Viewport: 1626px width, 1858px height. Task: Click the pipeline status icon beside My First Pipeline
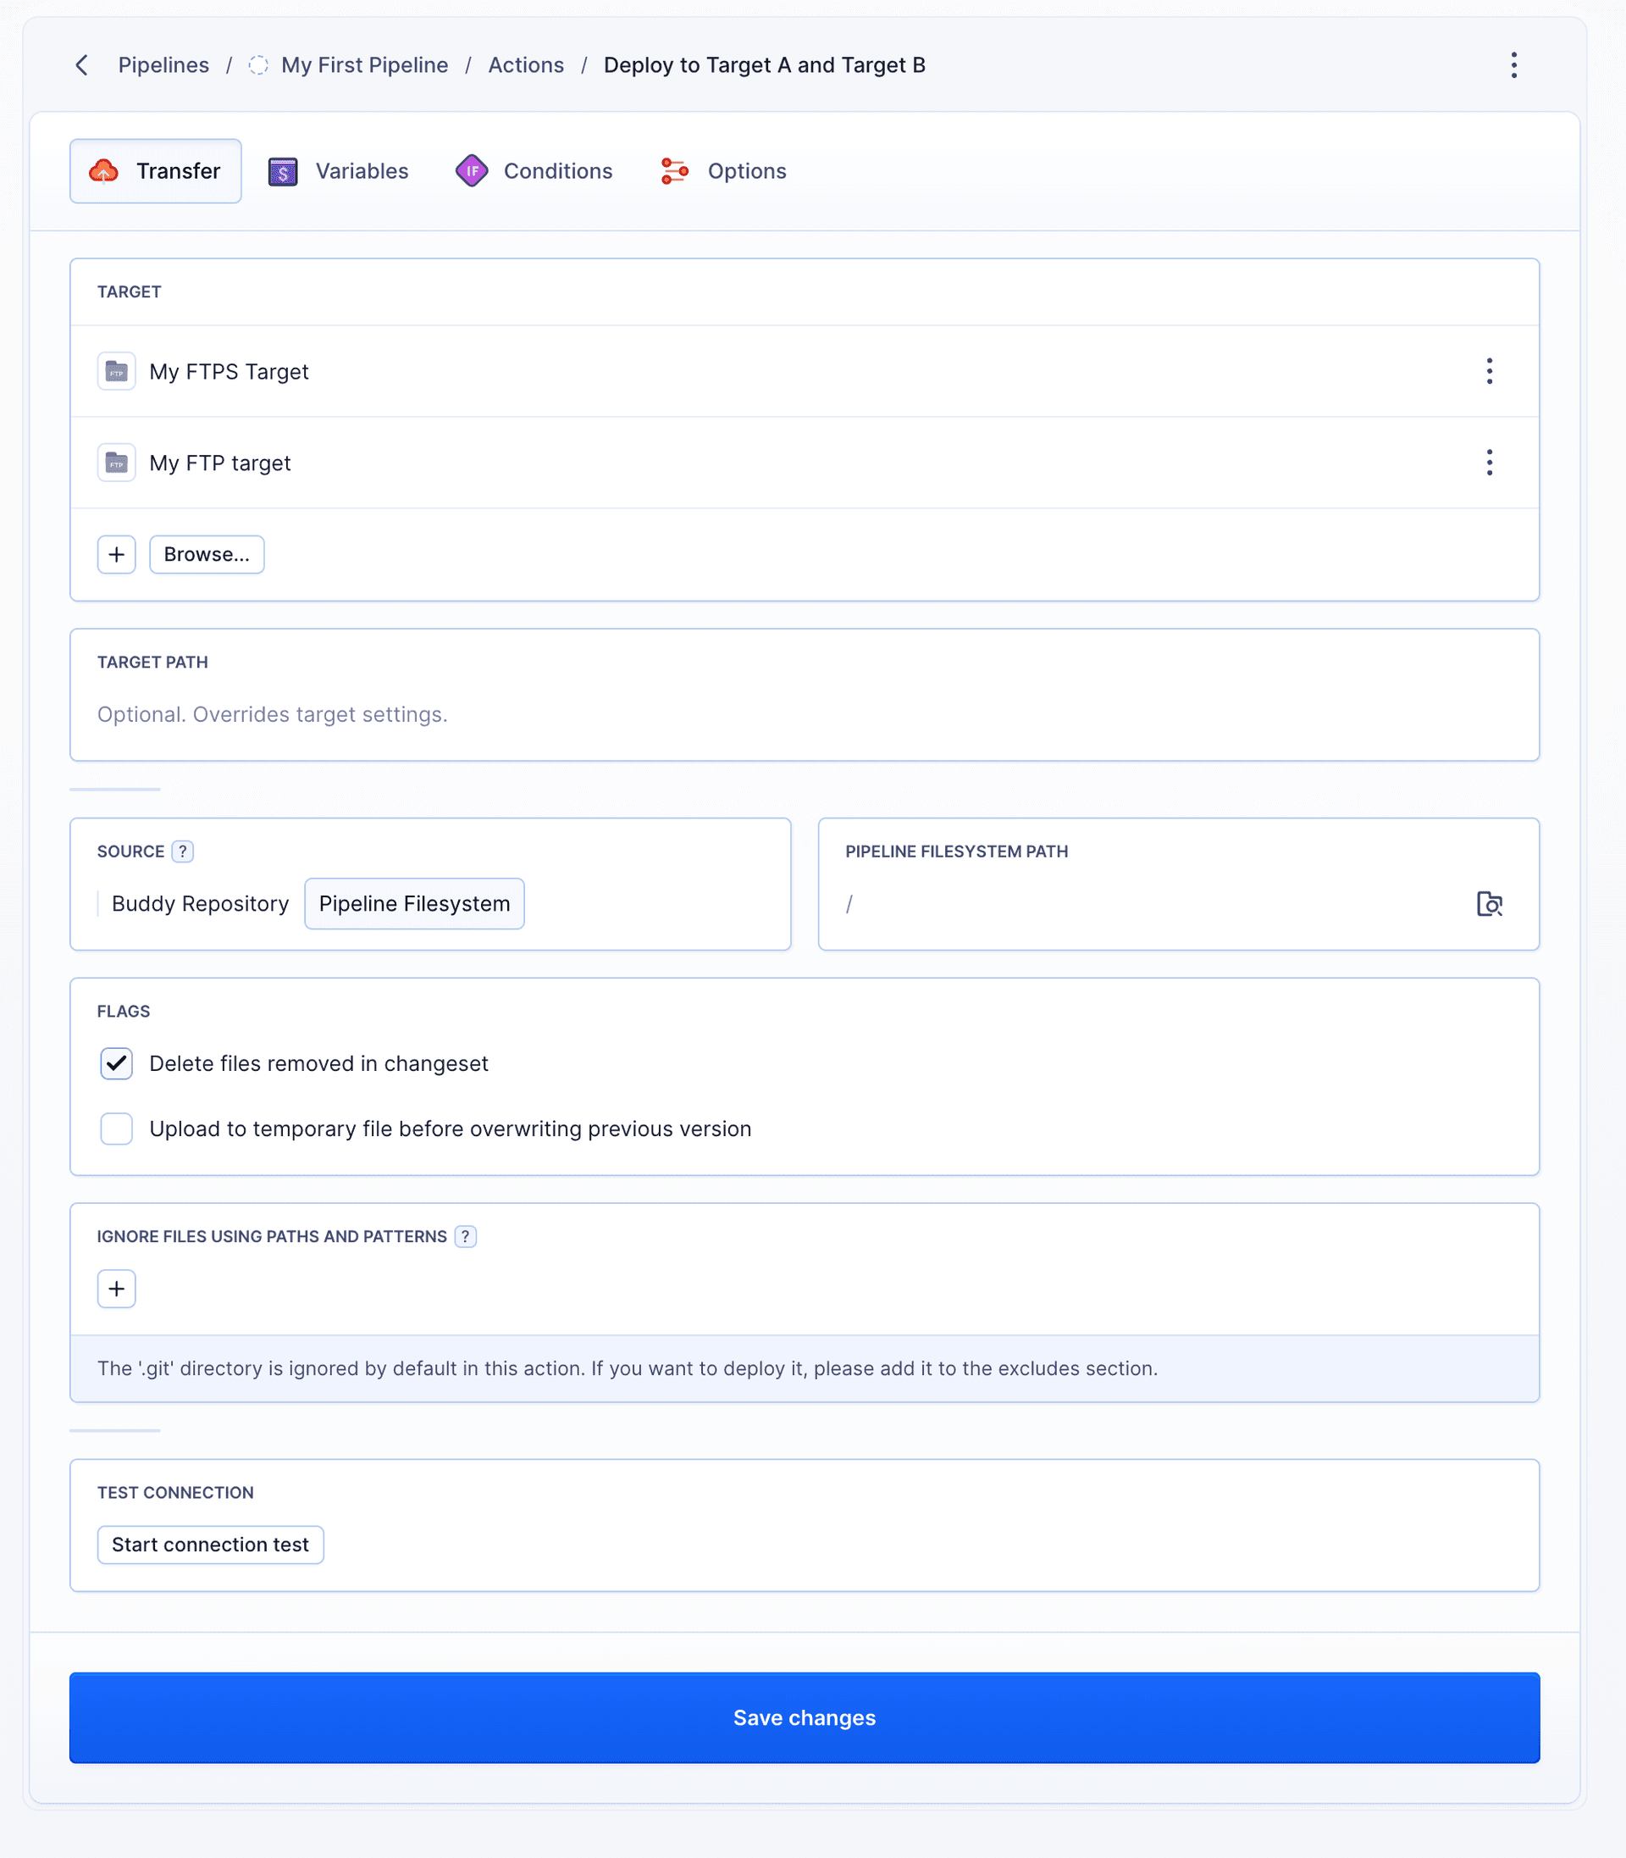point(258,65)
